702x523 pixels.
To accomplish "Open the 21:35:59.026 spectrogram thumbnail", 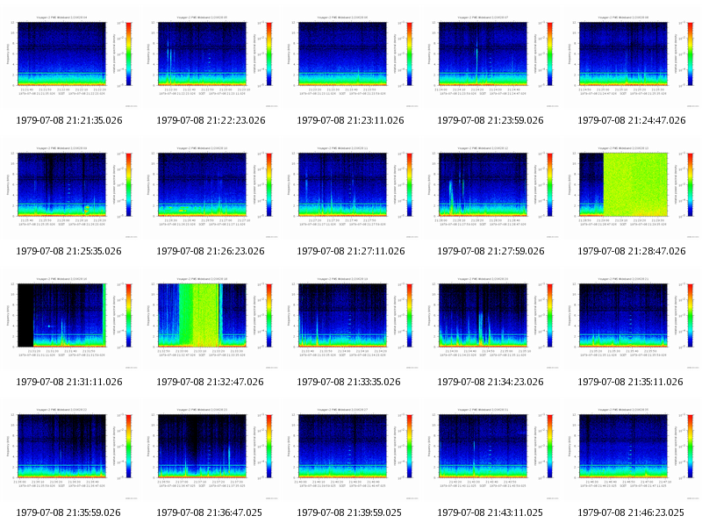I will [x=69, y=451].
